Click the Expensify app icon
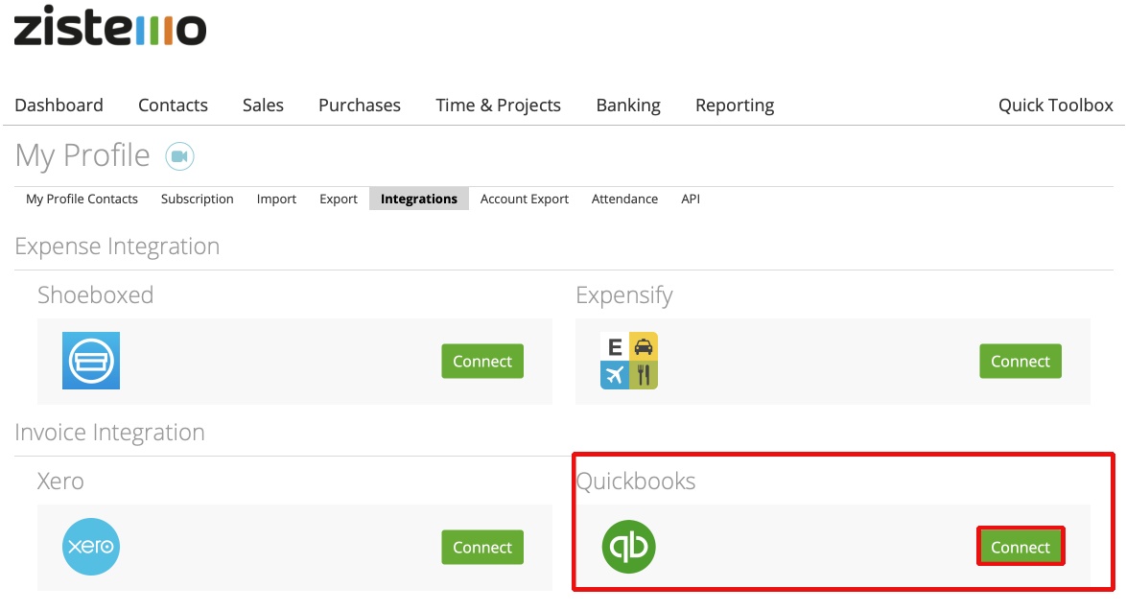Screen dimensions: 1126x611 (x=628, y=361)
